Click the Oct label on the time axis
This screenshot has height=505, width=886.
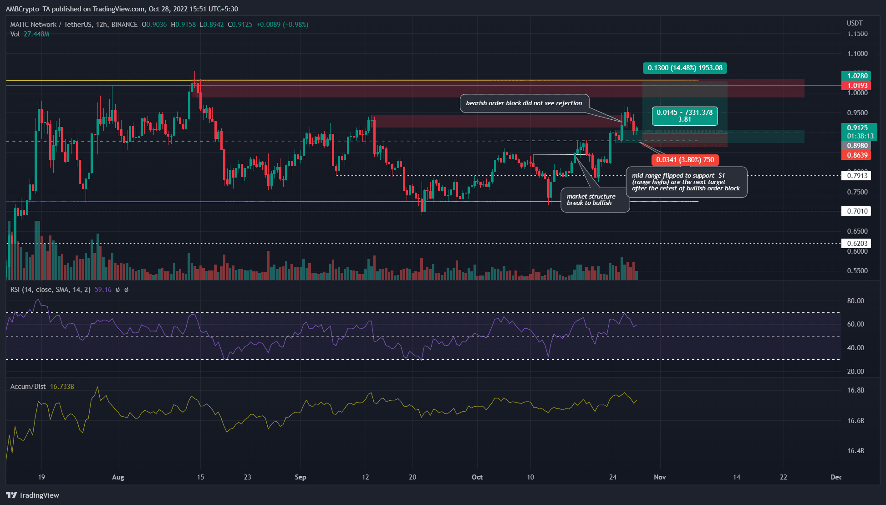point(477,477)
